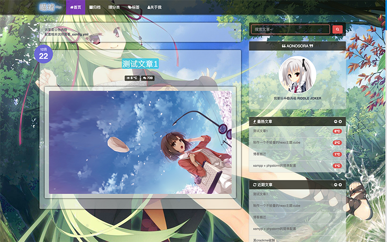Open the post's cover image
The image size is (387, 242).
tap(140, 142)
